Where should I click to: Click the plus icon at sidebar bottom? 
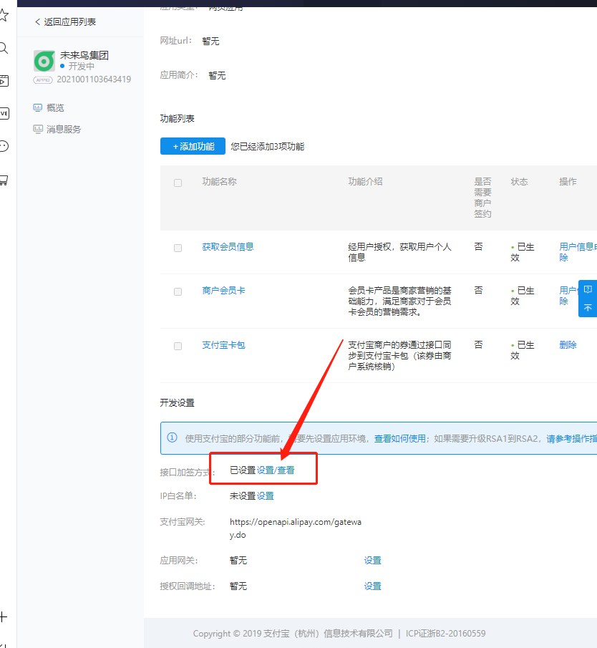(x=4, y=616)
